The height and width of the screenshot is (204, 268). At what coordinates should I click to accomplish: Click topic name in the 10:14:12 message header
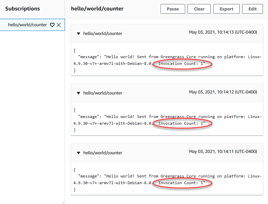pyautogui.click(x=103, y=93)
